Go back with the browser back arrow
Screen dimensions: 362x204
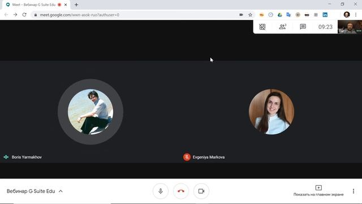coord(6,15)
